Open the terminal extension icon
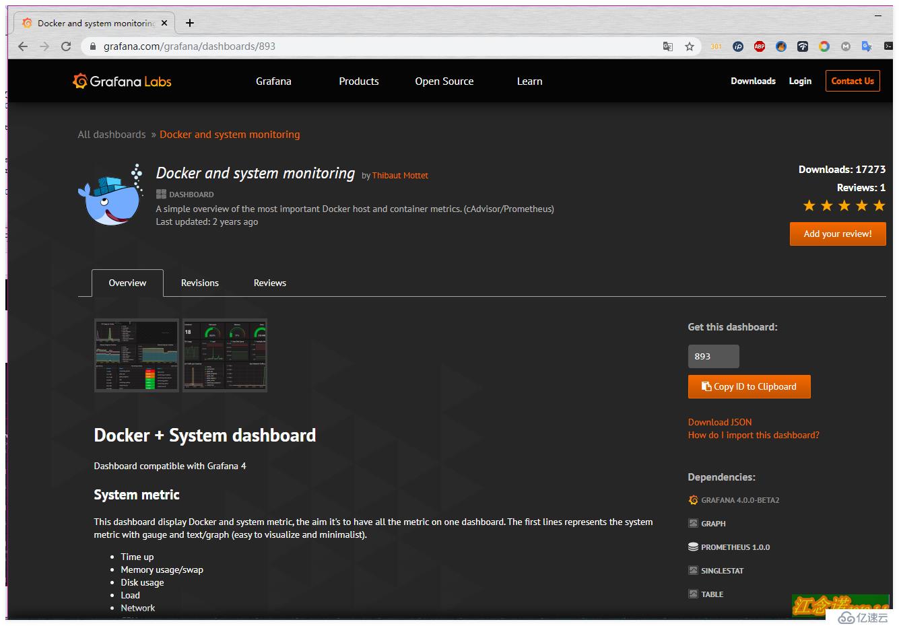Screen dimensions: 899x626 888,46
